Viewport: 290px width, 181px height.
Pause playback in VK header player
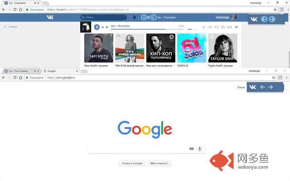coord(148,17)
